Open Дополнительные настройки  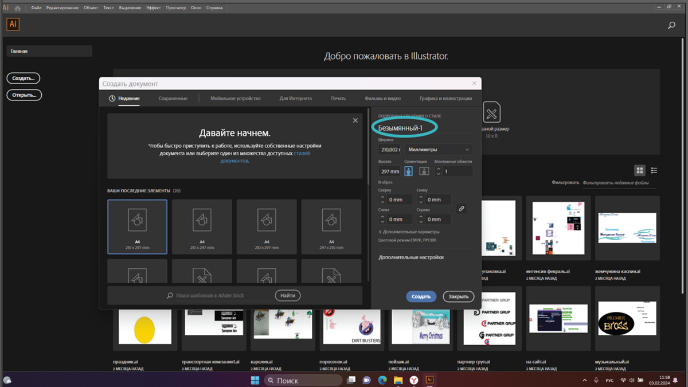(411, 257)
